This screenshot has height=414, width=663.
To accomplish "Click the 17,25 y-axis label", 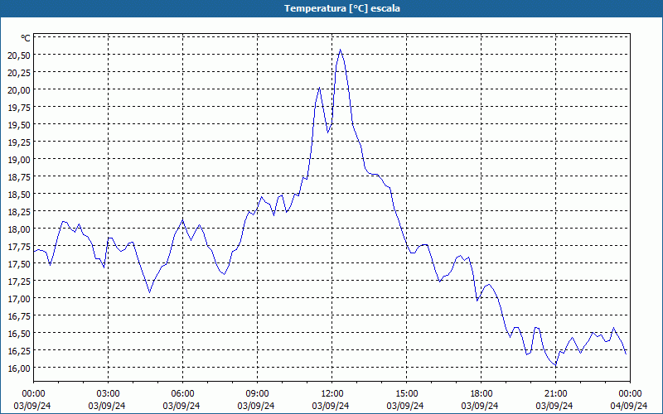I will pyautogui.click(x=19, y=282).
